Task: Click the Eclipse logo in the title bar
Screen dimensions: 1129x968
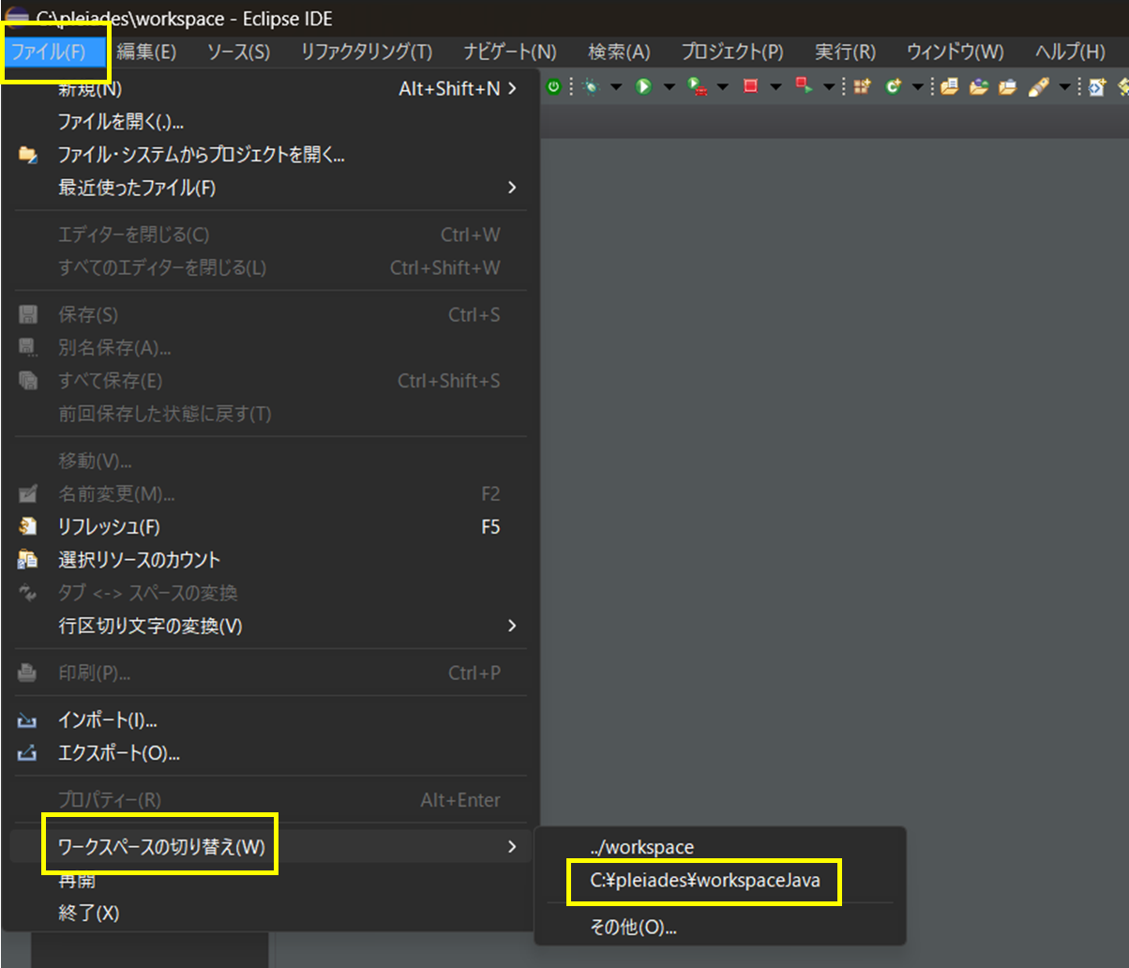Action: (16, 18)
